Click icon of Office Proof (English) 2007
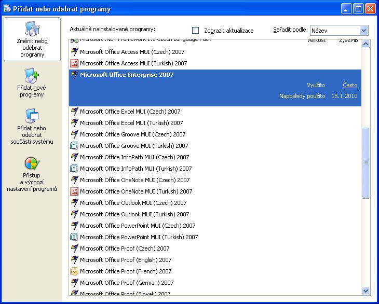Screen dimensions: 379x304 (74, 260)
